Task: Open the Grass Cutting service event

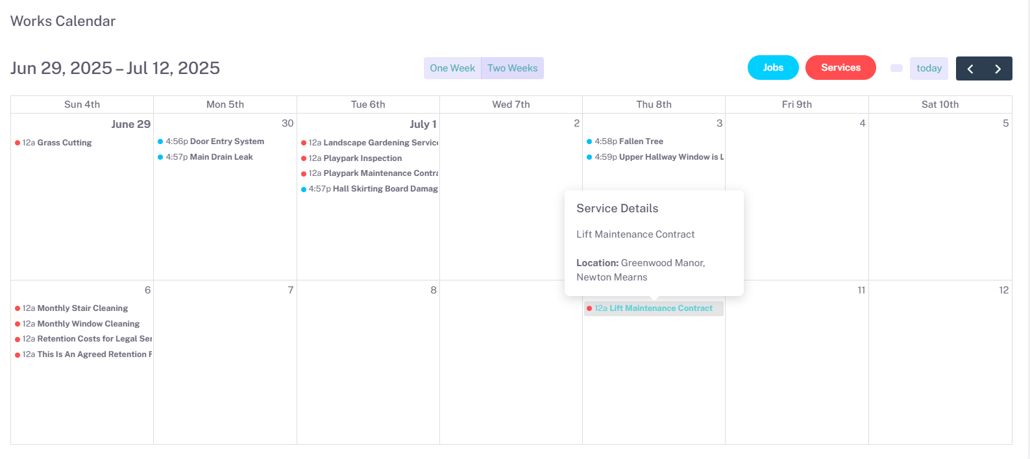Action: tap(64, 143)
